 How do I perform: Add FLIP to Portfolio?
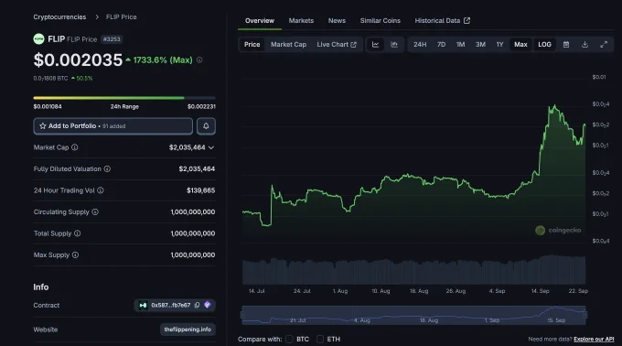coord(113,125)
